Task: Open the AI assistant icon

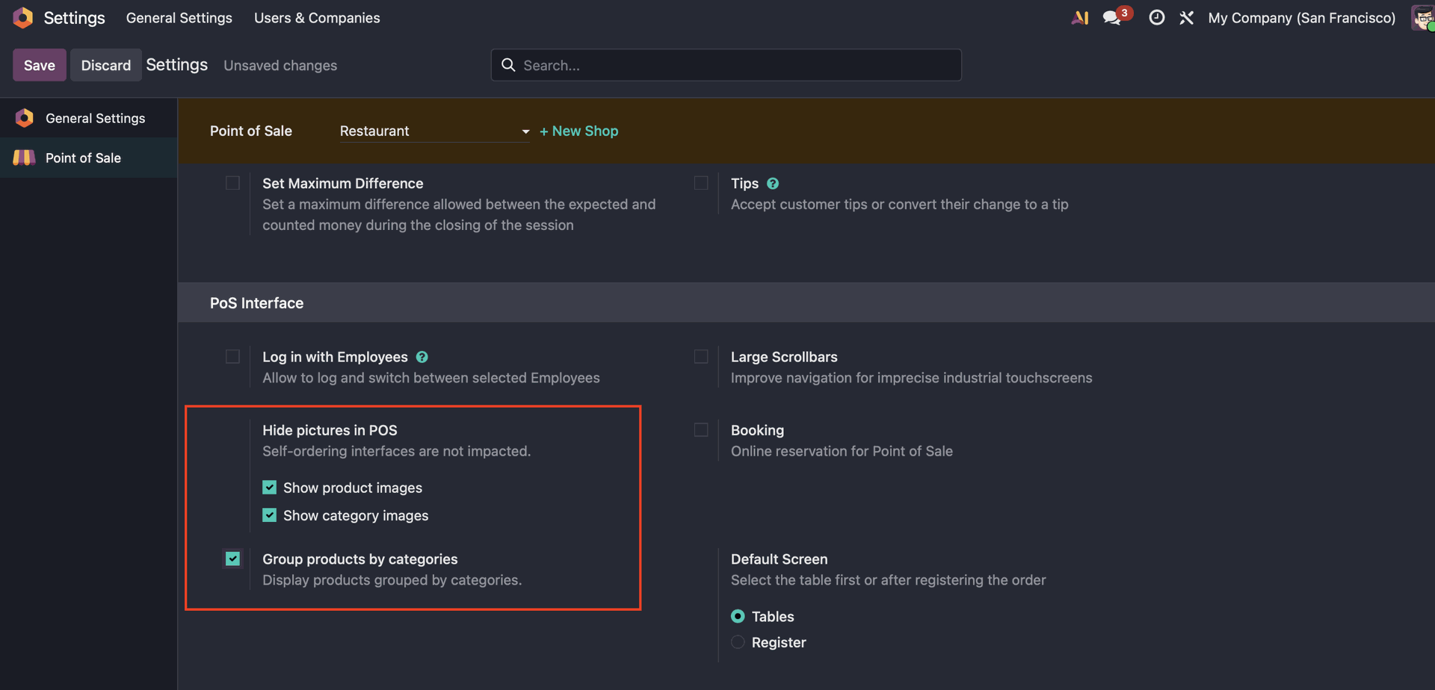Action: [x=1080, y=18]
